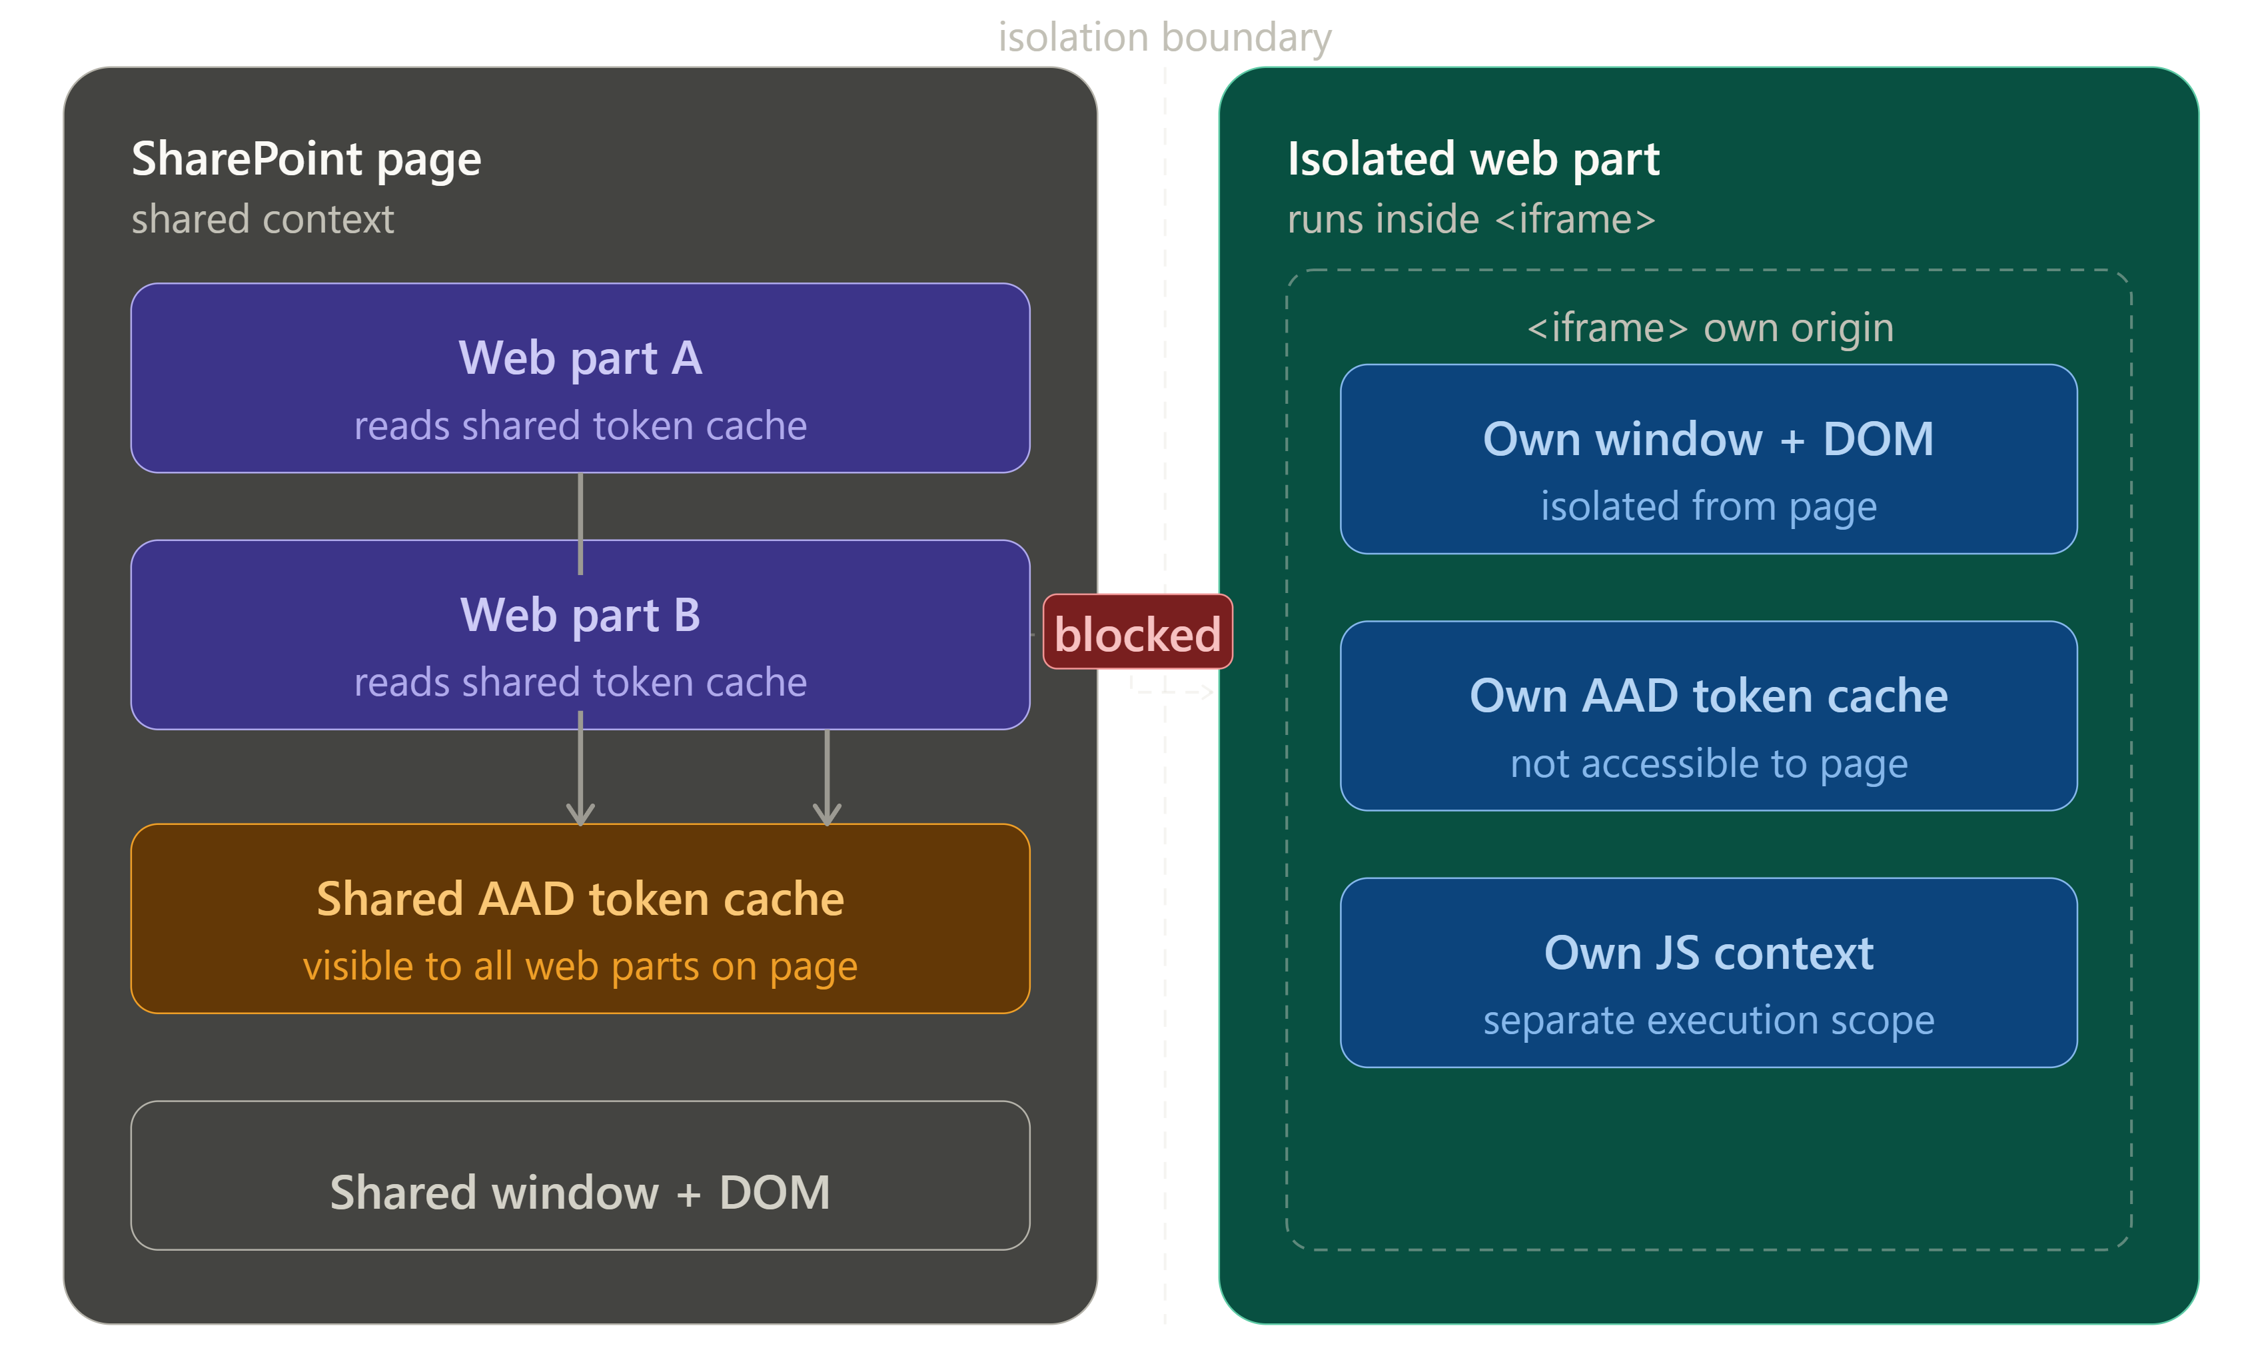Click the 'shared context' subtitle
Screen dimensions: 2246x1348
pos(263,219)
